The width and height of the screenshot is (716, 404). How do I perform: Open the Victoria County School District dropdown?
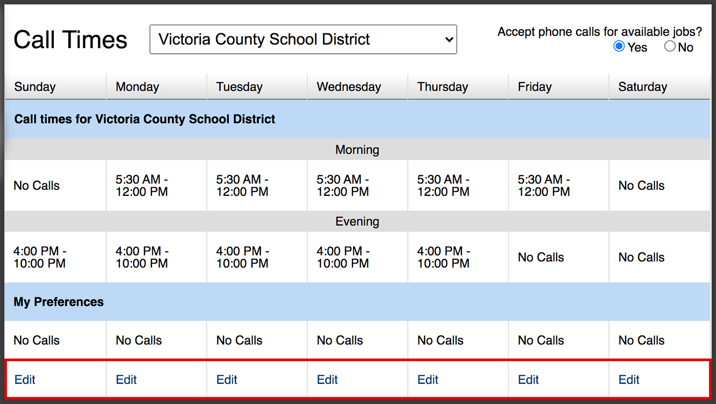(303, 39)
